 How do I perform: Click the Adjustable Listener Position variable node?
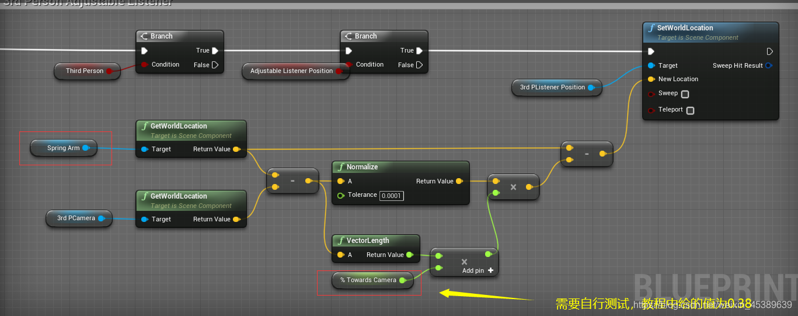pyautogui.click(x=296, y=71)
